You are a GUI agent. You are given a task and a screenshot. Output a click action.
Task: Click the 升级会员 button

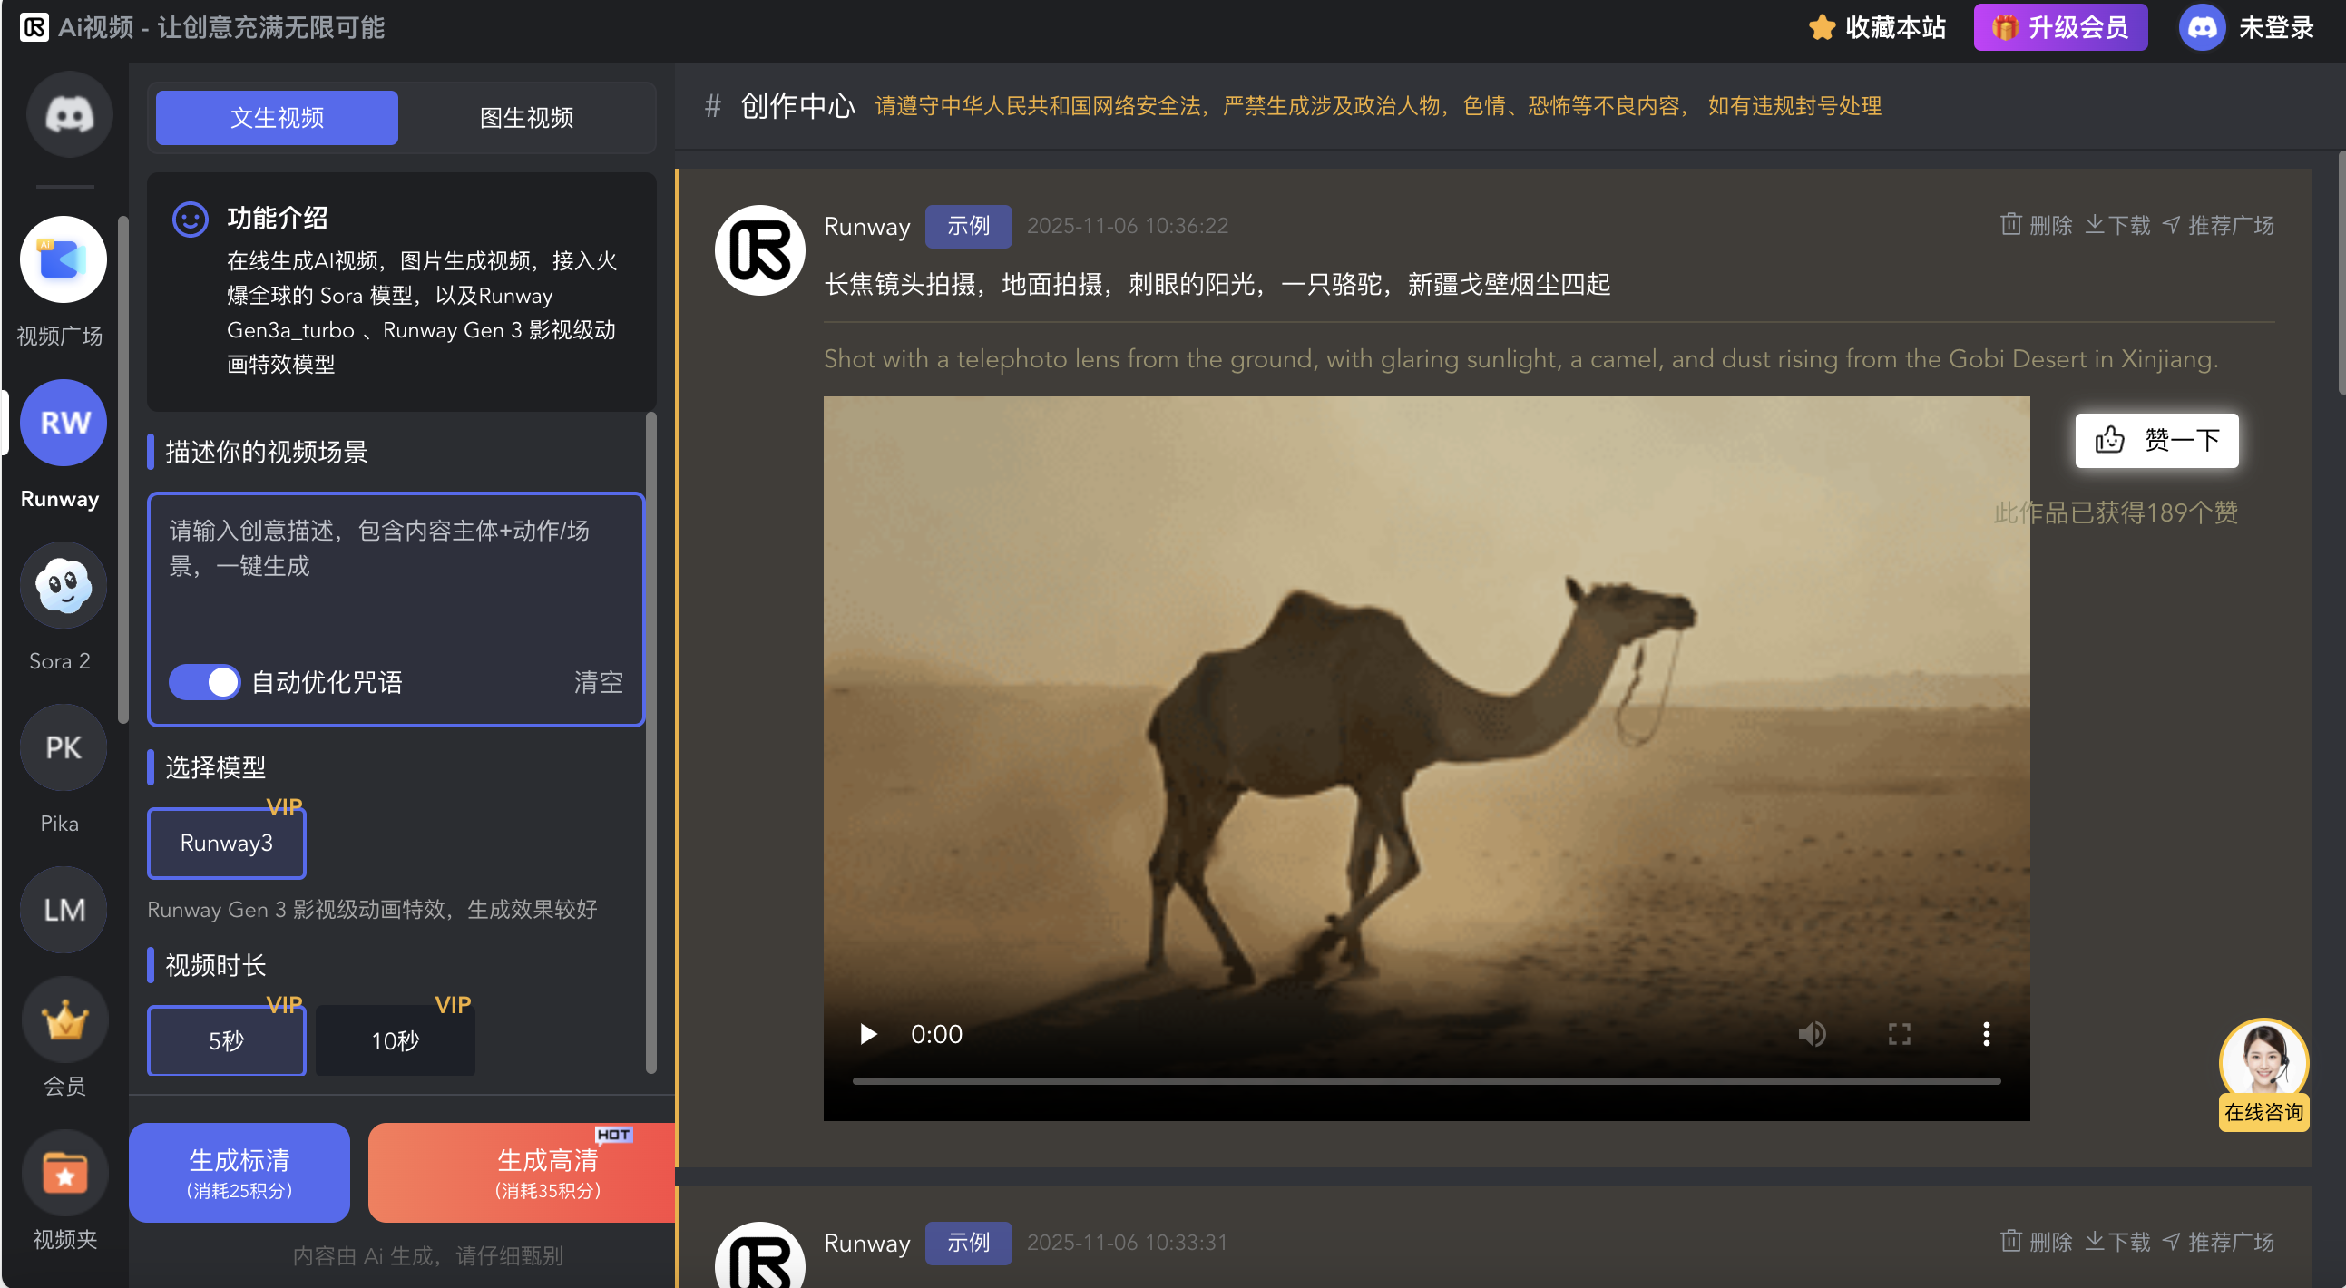2060,27
